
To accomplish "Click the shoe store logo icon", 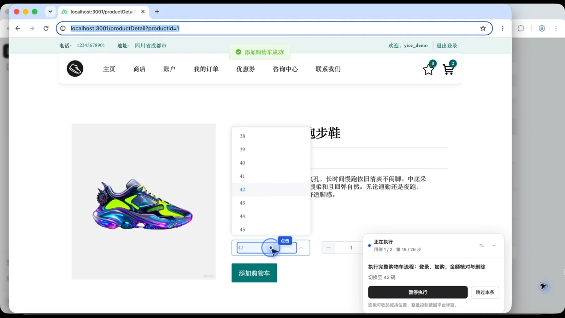I will (x=75, y=69).
